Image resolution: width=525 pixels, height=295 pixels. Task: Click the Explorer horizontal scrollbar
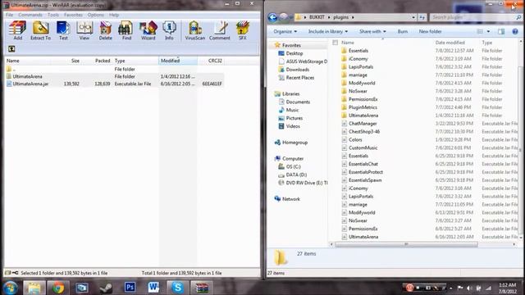click(406, 244)
